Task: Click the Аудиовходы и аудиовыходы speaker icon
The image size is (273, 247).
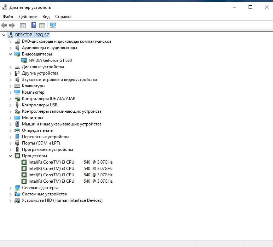Action: 17,48
